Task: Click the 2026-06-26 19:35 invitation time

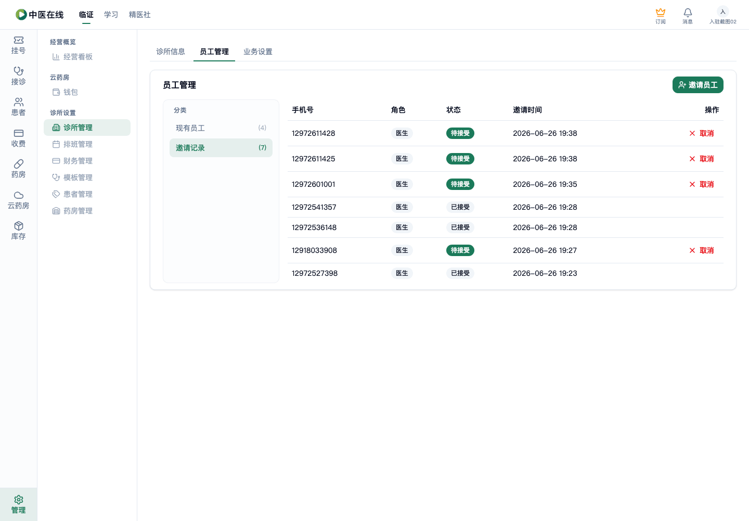Action: [545, 184]
